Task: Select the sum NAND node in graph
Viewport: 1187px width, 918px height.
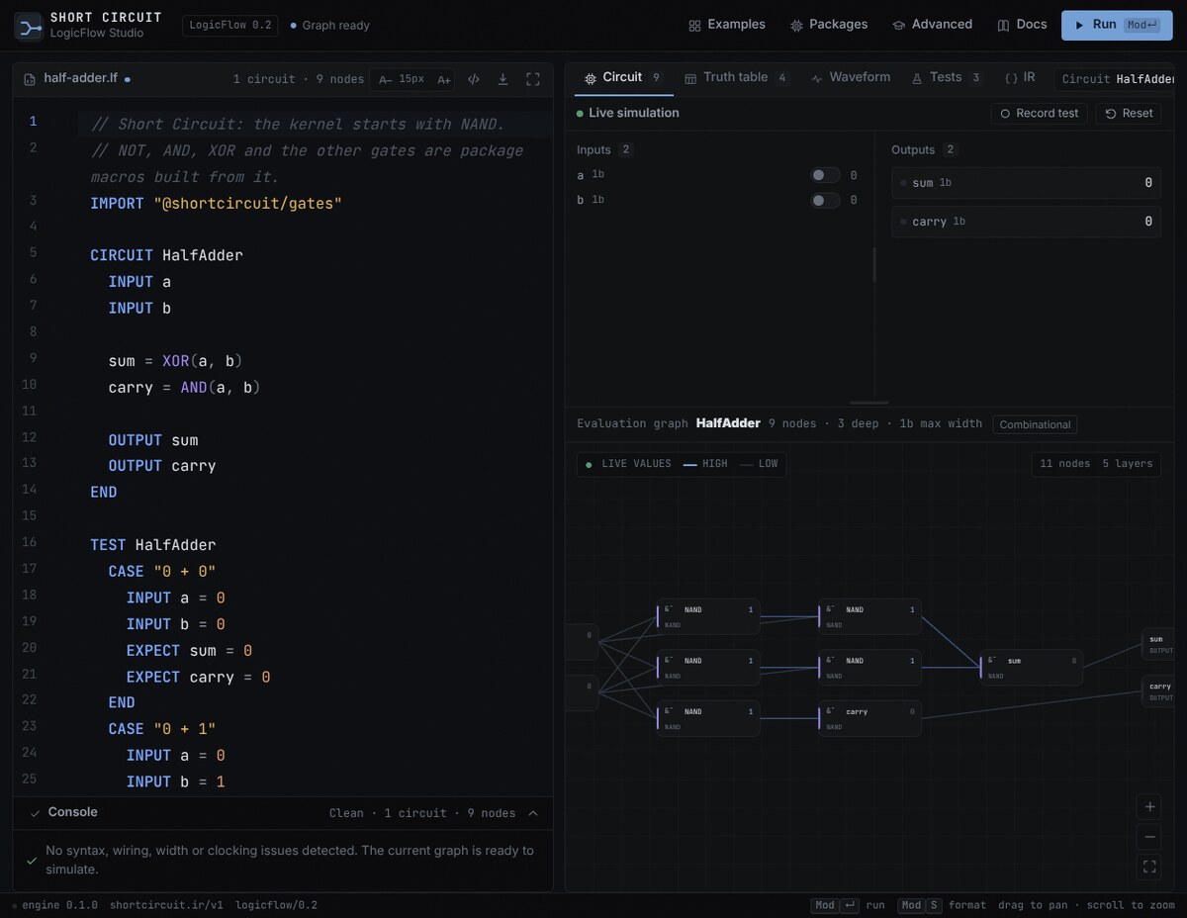Action: 1032,668
